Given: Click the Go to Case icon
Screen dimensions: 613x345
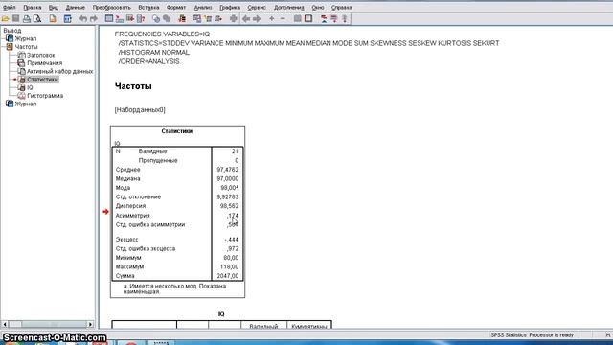Looking at the screenshot, I should (119, 18).
